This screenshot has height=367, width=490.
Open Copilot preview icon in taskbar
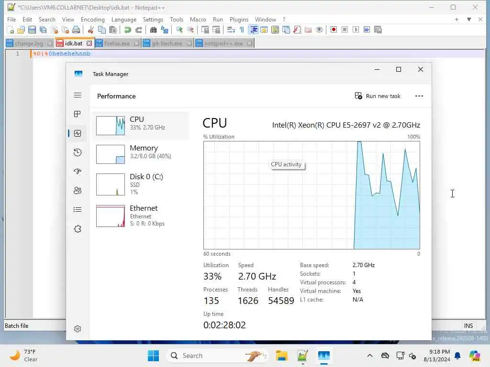[x=474, y=356]
